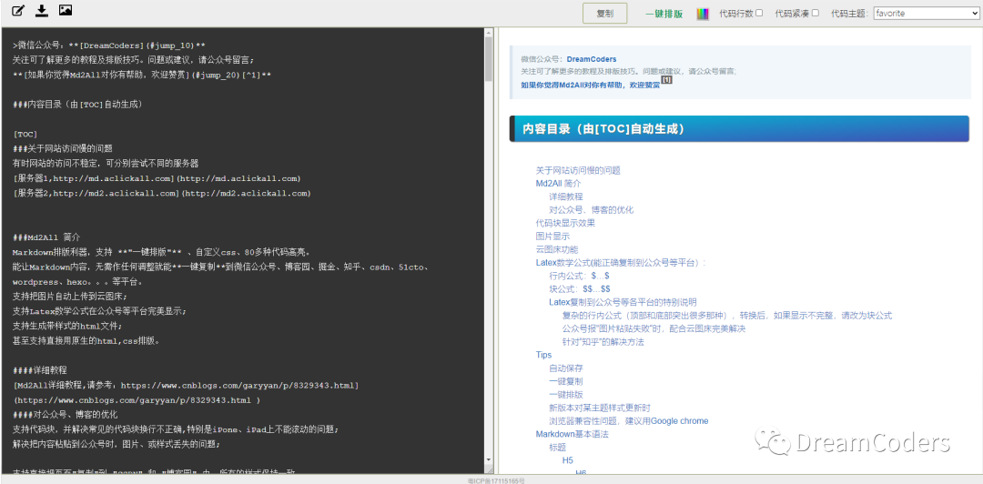Click editor line [TOC]
This screenshot has height=484, width=983.
[x=25, y=134]
